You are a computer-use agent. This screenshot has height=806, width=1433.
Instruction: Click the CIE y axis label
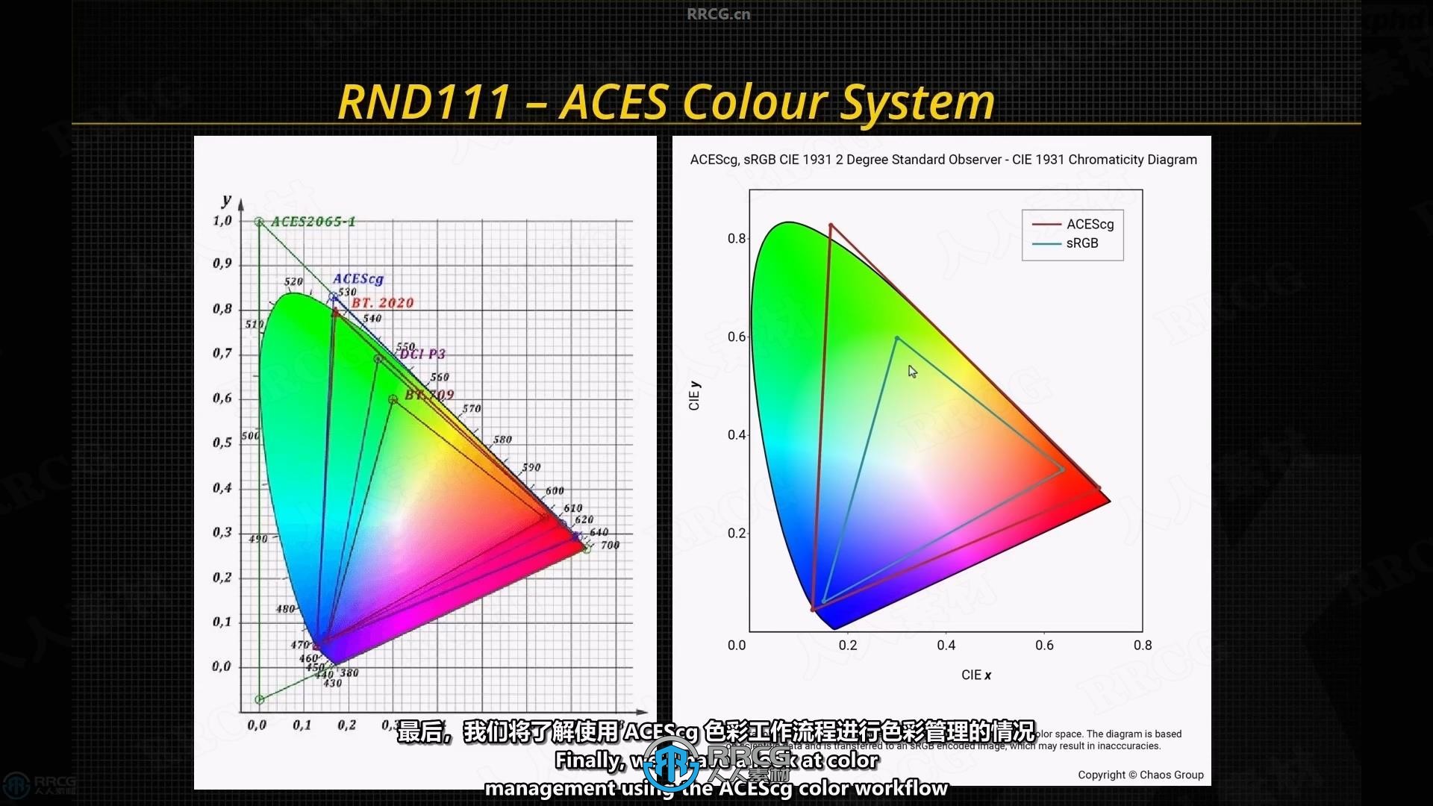point(694,396)
